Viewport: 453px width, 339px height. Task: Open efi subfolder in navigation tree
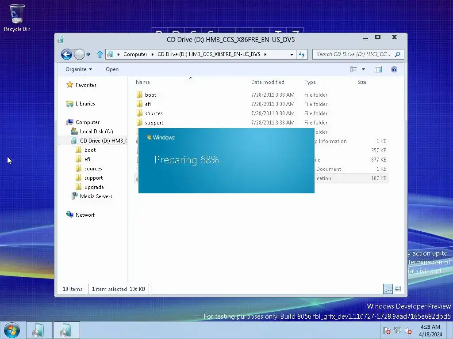tap(87, 159)
